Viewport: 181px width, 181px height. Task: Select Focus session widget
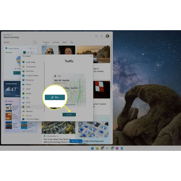click(x=33, y=67)
